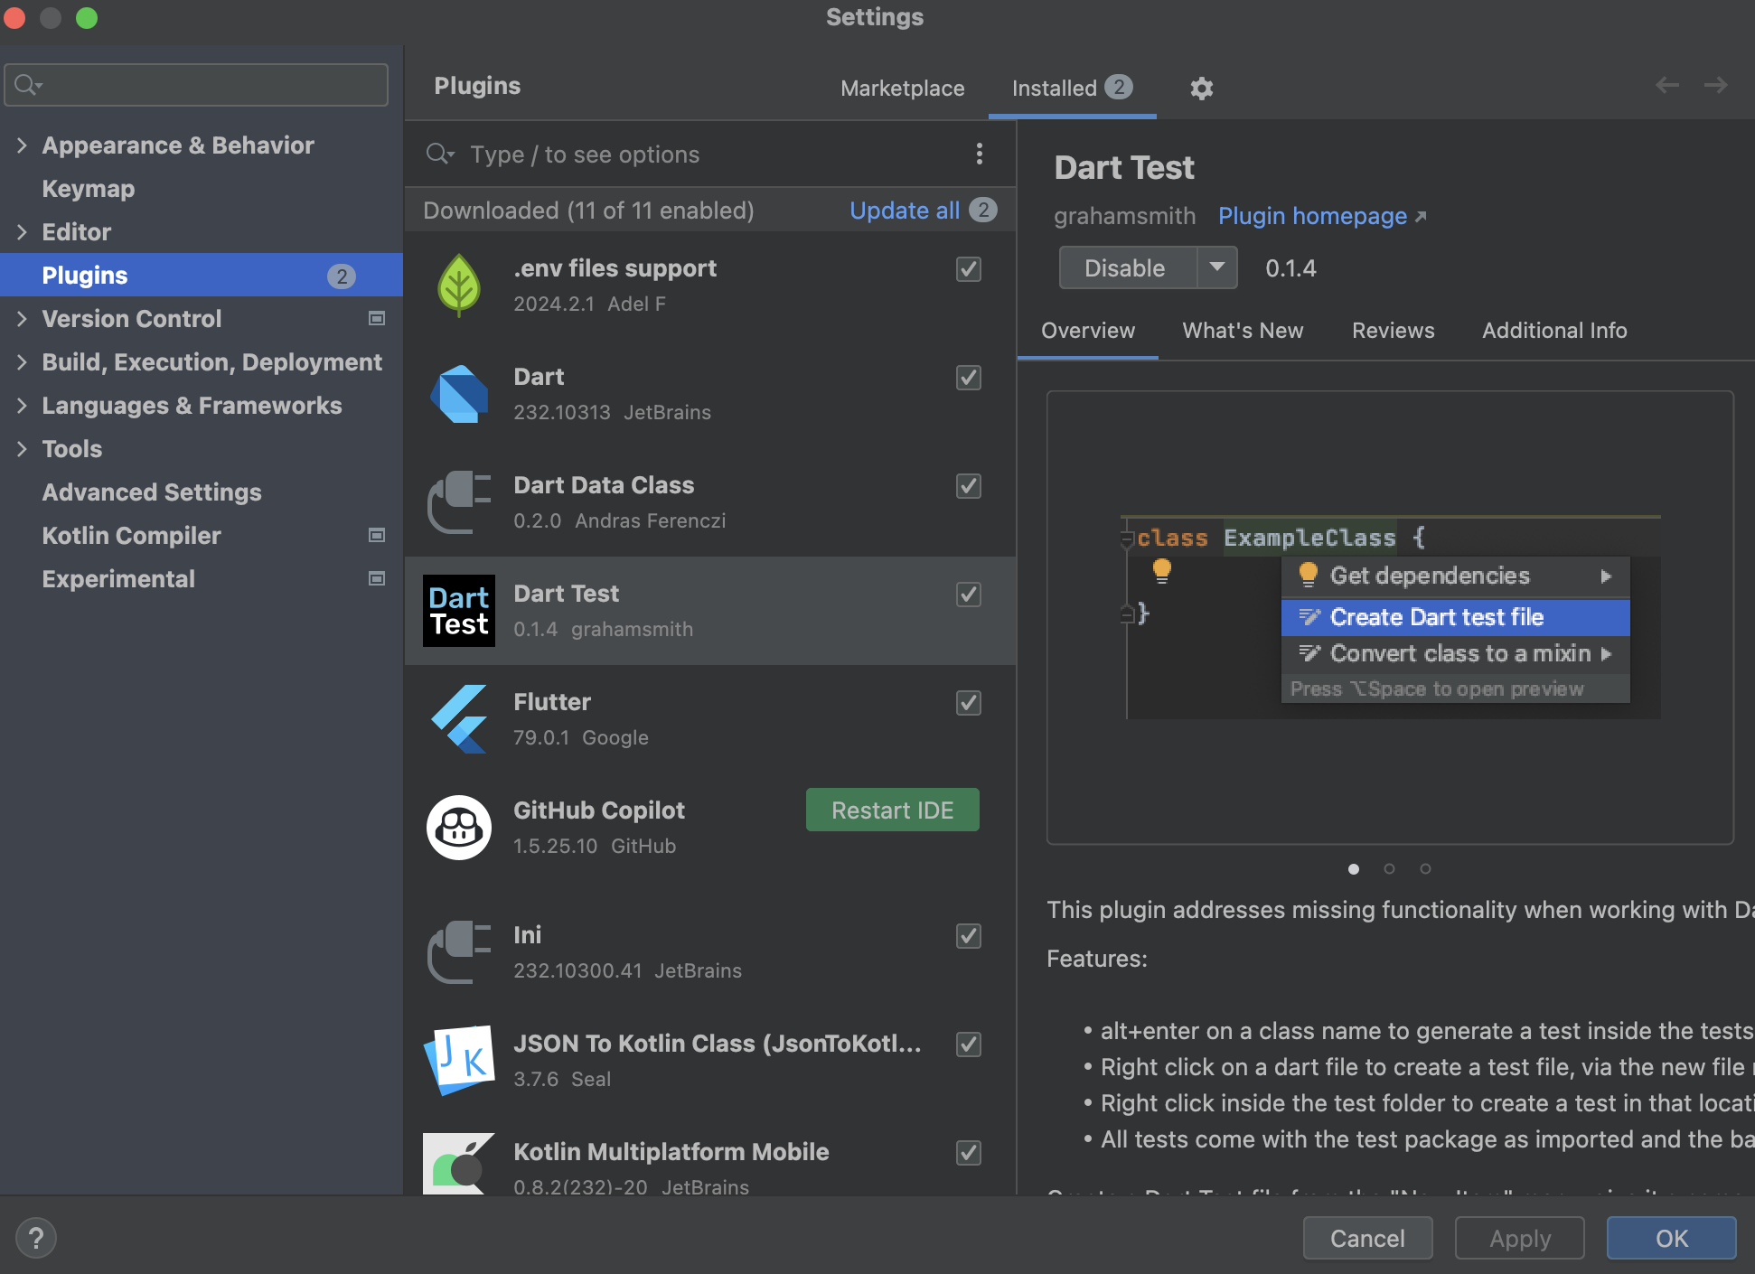Click the Plugin homepage external arrow icon

[1421, 217]
